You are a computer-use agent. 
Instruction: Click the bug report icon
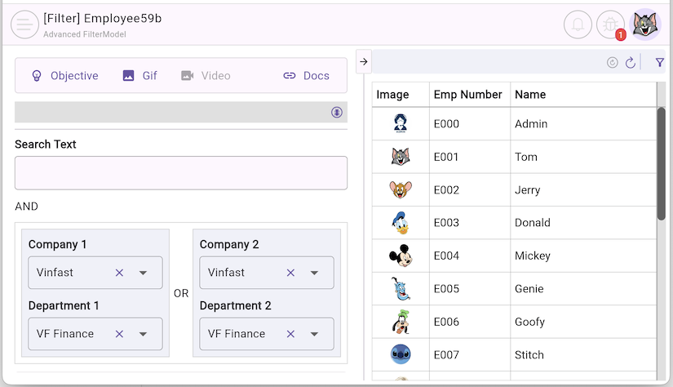610,24
